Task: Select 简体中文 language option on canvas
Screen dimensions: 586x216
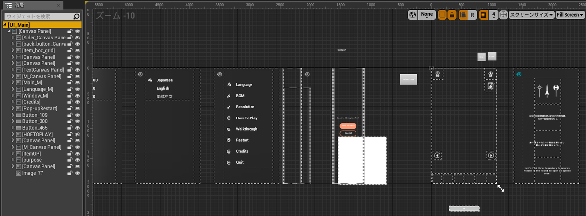Action: [165, 97]
